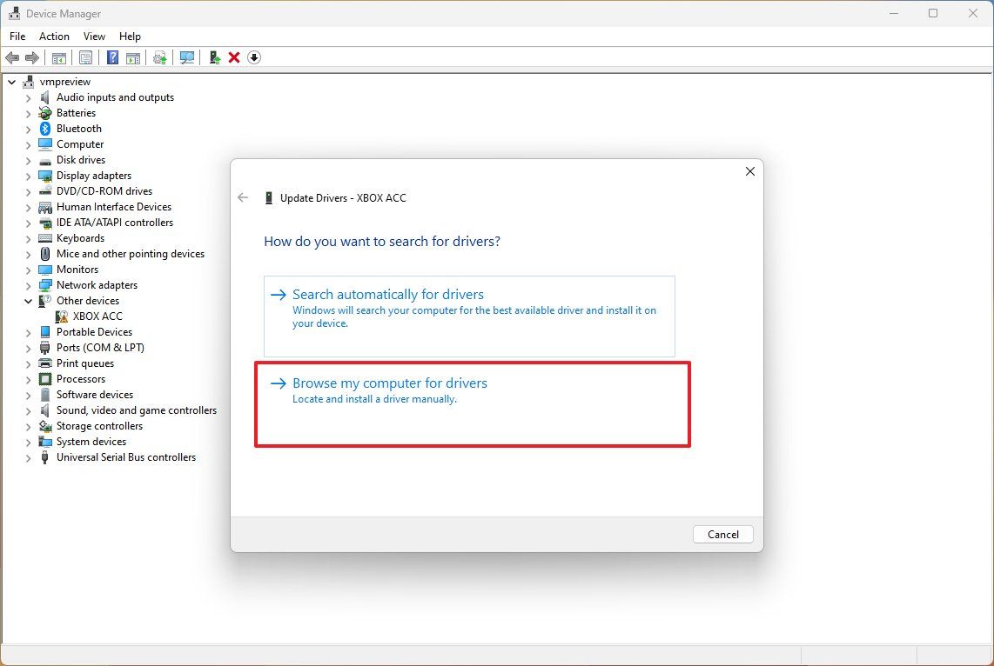Click the Disable device down-arrow icon
The image size is (994, 666).
(x=253, y=57)
